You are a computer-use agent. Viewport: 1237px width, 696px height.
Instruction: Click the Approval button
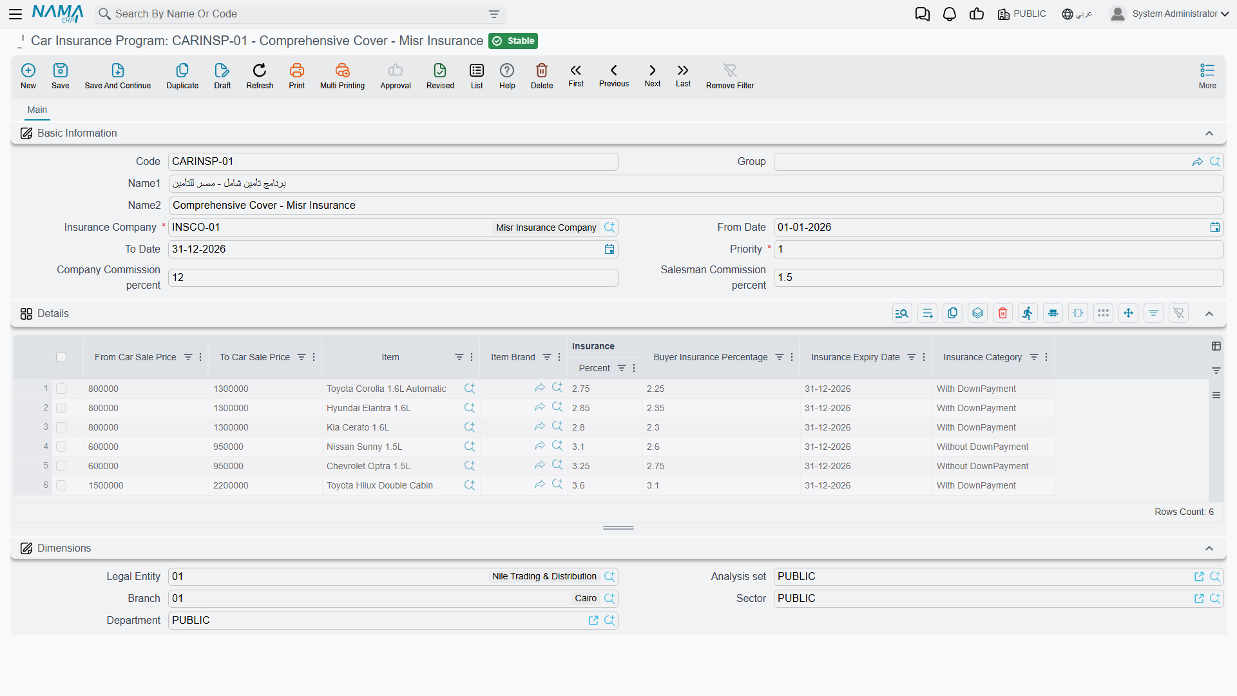[x=396, y=76]
